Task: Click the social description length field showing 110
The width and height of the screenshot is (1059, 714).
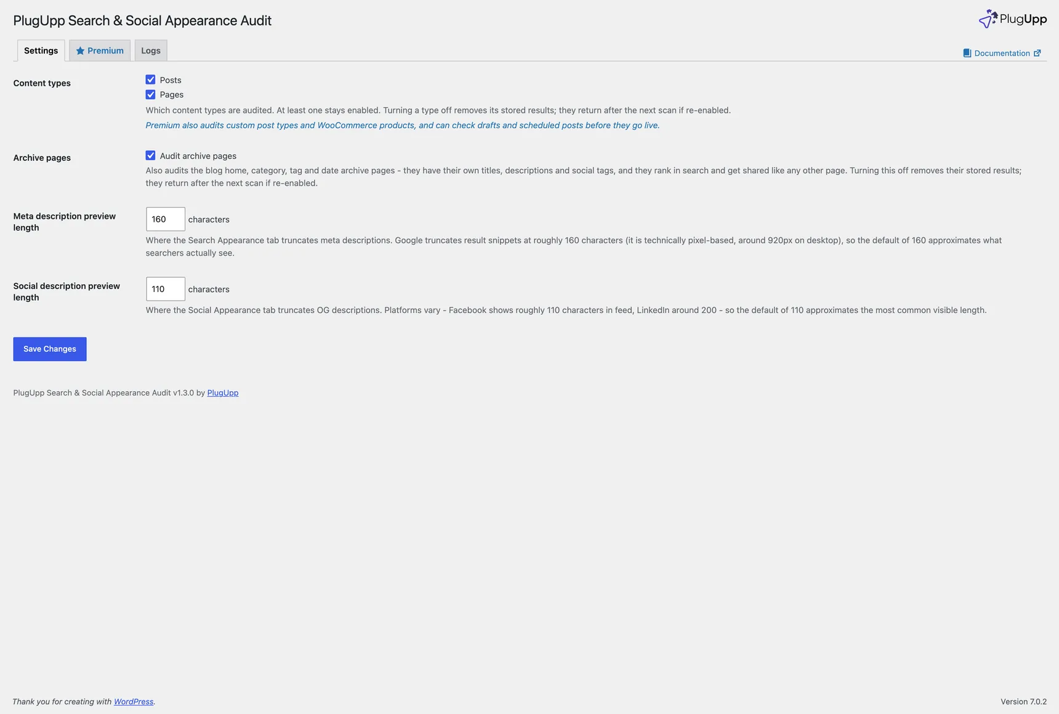Action: [165, 289]
